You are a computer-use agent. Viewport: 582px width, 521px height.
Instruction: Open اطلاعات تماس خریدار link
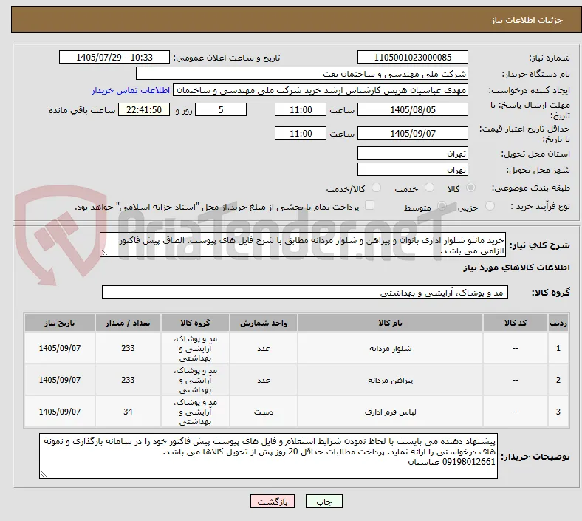[131, 90]
